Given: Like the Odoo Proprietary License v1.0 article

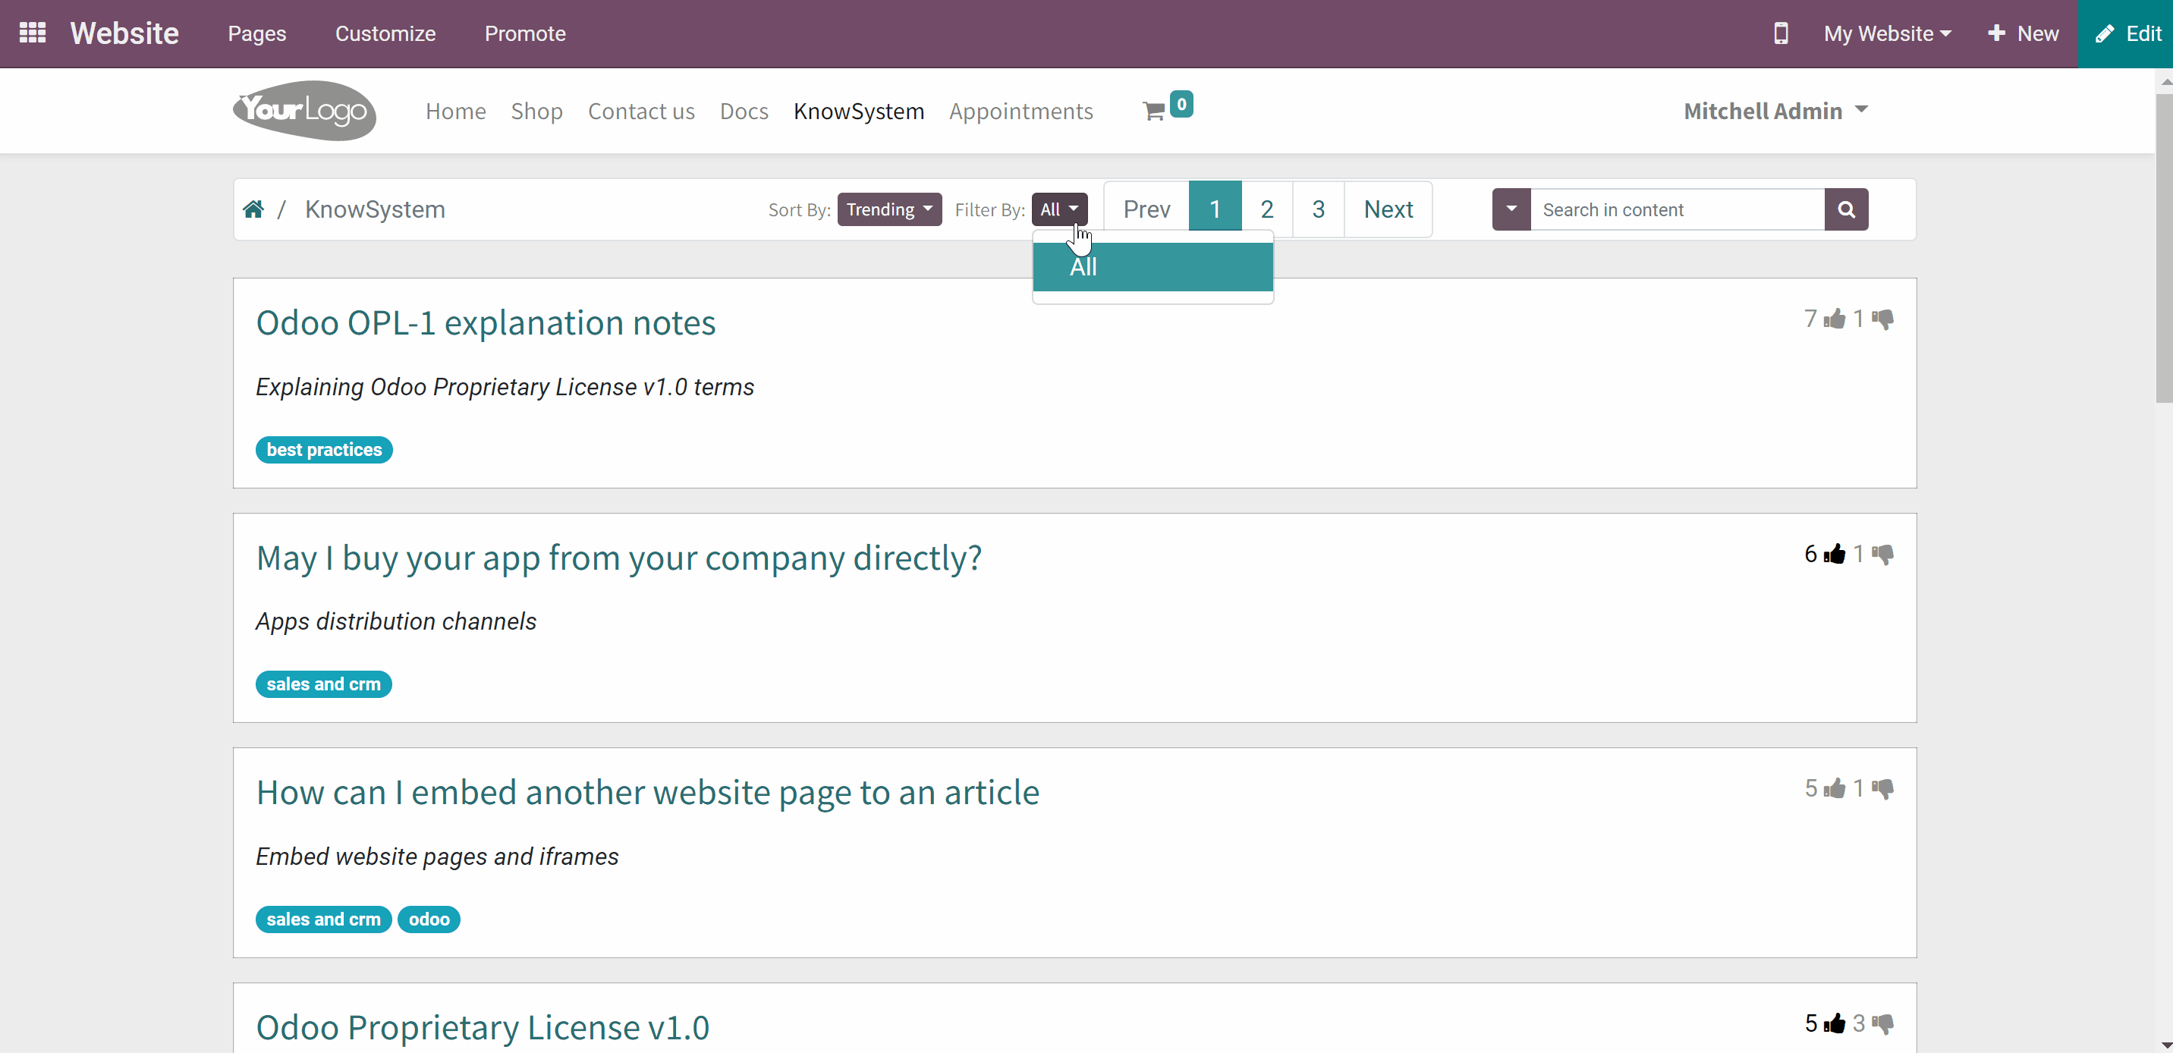Looking at the screenshot, I should click(1834, 1023).
